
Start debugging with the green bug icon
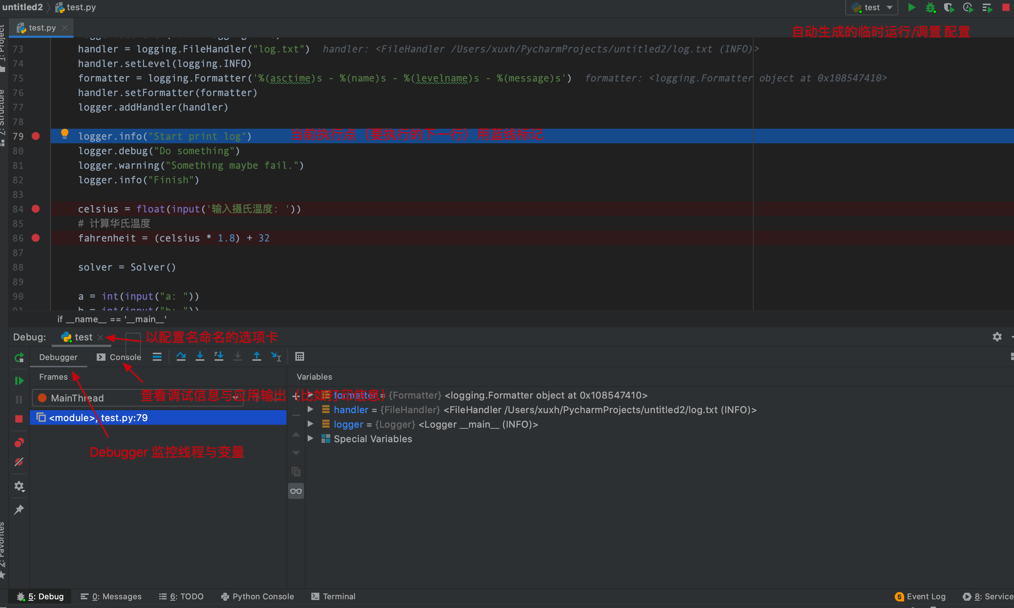click(930, 7)
